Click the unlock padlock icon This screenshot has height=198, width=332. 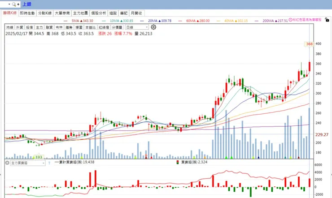pos(327,20)
